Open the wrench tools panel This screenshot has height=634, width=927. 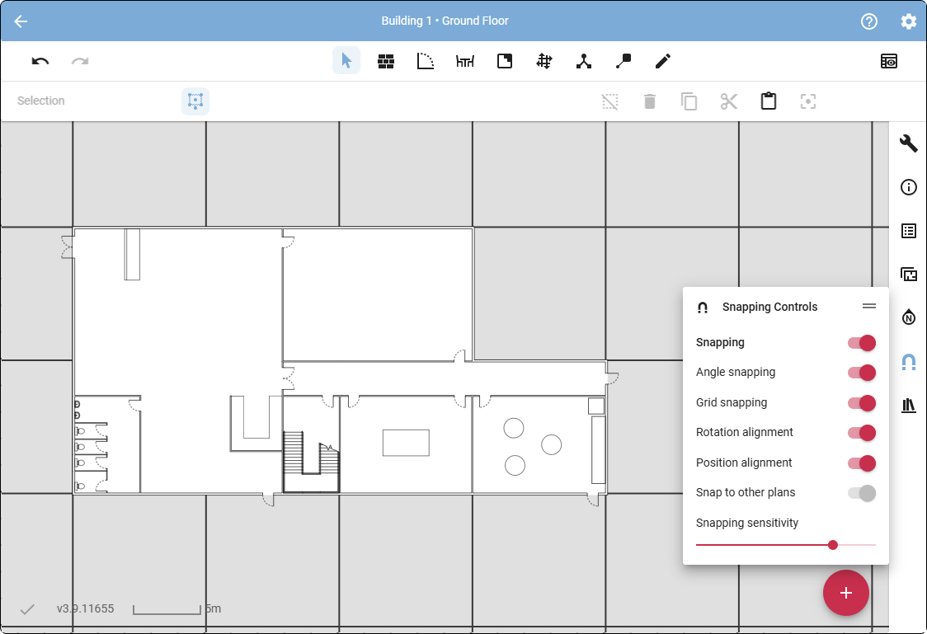tap(909, 143)
